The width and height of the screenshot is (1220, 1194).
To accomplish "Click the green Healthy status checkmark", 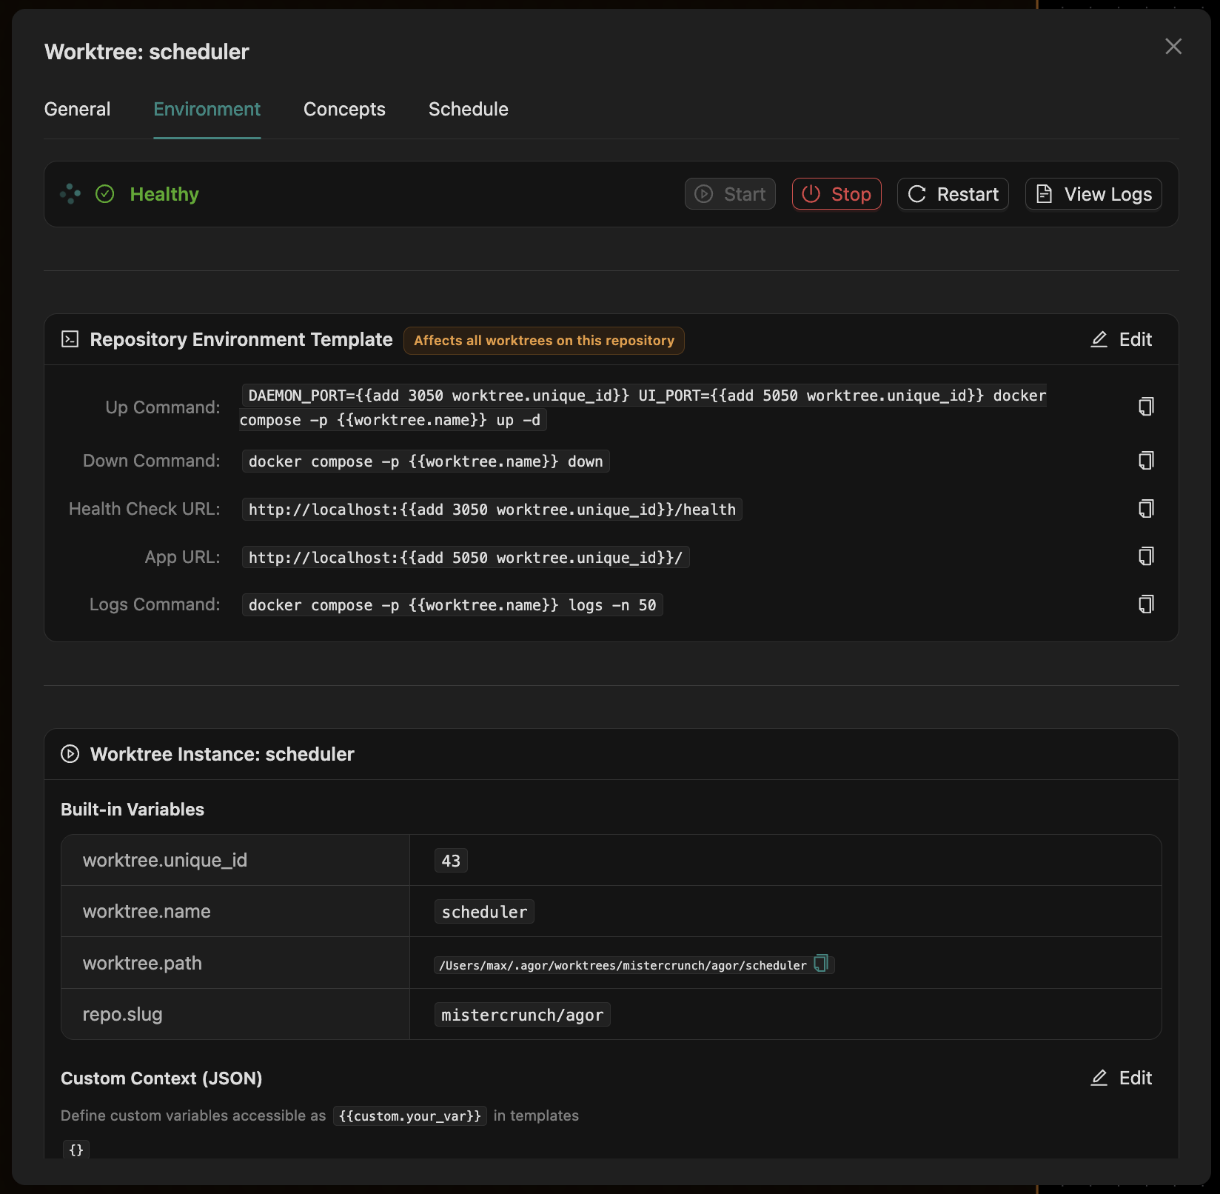I will 105,193.
